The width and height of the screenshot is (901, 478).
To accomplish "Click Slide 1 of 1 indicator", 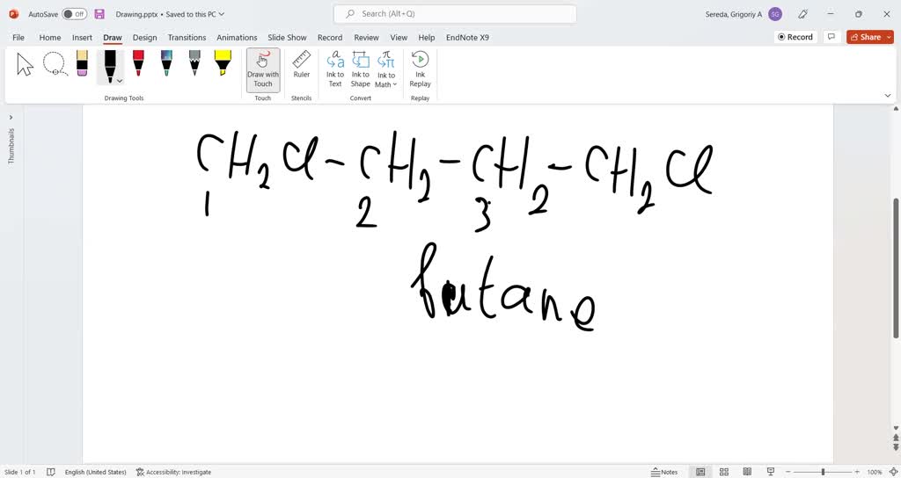I will (x=19, y=472).
